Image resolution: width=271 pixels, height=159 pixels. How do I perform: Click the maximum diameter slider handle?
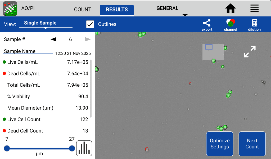72,148
